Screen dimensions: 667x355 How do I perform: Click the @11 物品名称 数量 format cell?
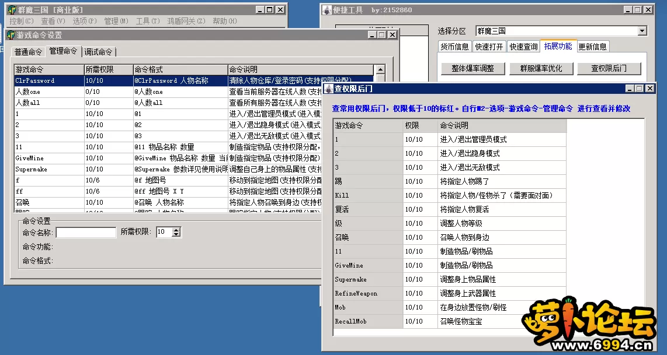point(180,147)
